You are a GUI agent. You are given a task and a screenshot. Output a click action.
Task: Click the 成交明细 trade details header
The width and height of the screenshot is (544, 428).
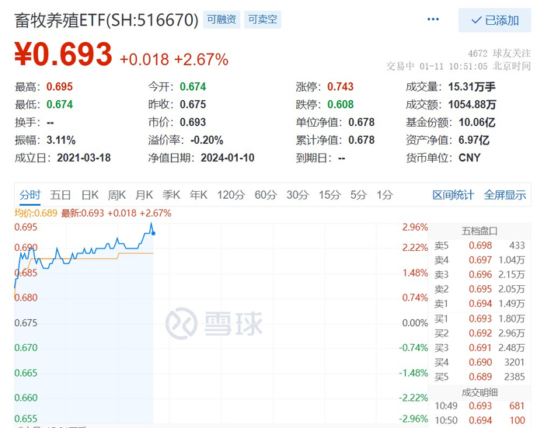click(x=479, y=392)
